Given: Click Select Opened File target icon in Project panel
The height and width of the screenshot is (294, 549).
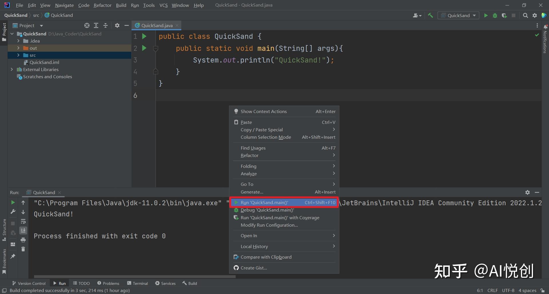Looking at the screenshot, I should point(87,25).
